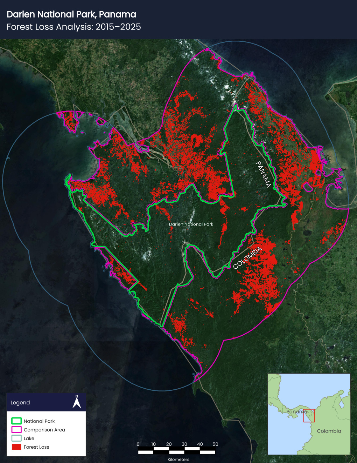
Task: Click the "40" scale bar number
Action: [200, 444]
